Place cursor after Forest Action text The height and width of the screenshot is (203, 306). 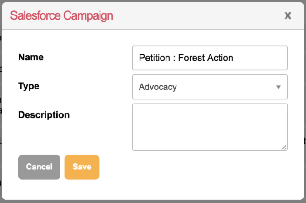pos(234,58)
